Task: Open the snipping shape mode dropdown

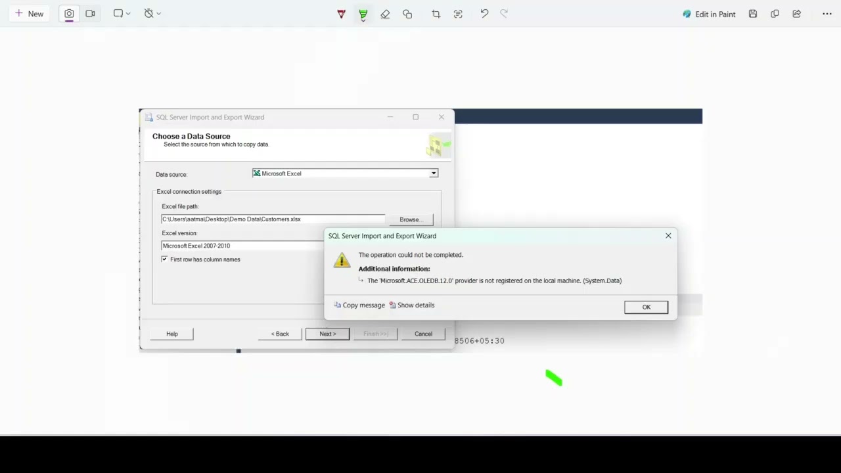Action: [x=122, y=14]
